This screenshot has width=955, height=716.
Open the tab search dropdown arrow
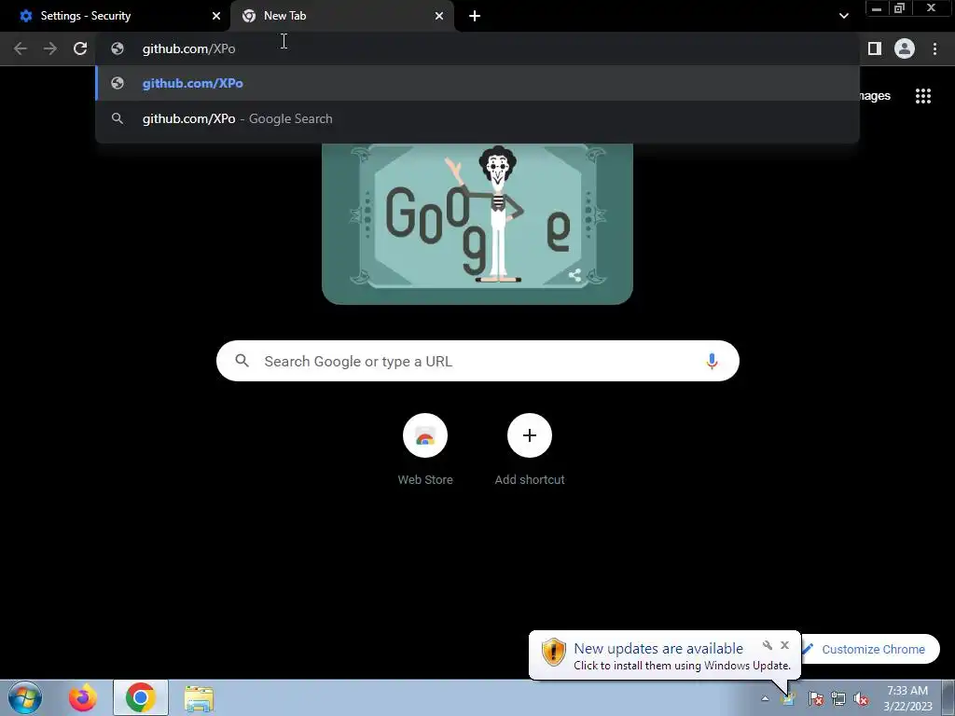coord(843,16)
